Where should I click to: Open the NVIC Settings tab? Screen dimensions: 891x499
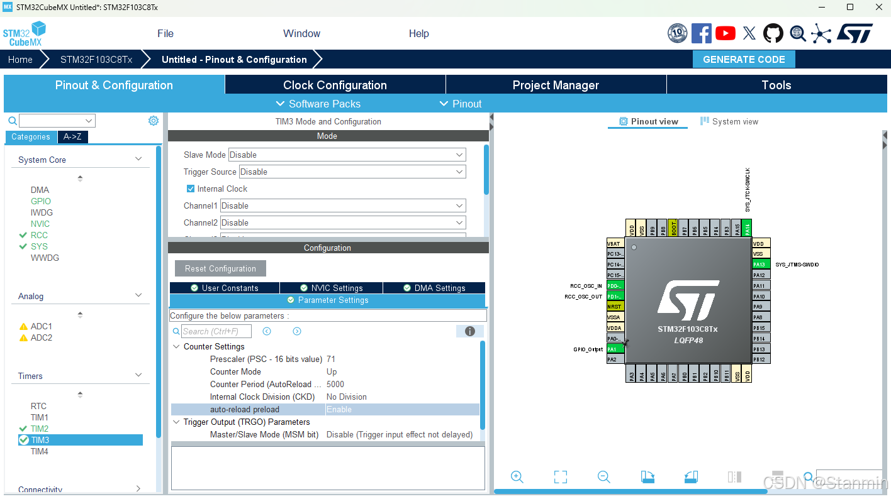click(x=331, y=288)
